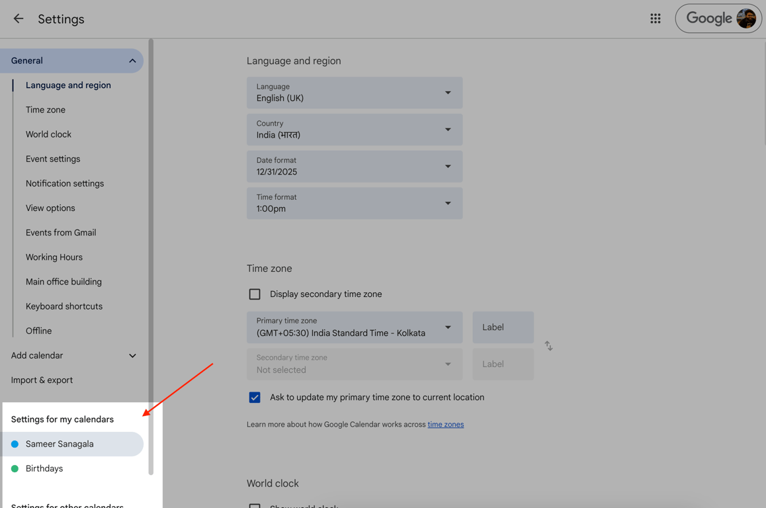Open the Google apps grid

(x=655, y=19)
